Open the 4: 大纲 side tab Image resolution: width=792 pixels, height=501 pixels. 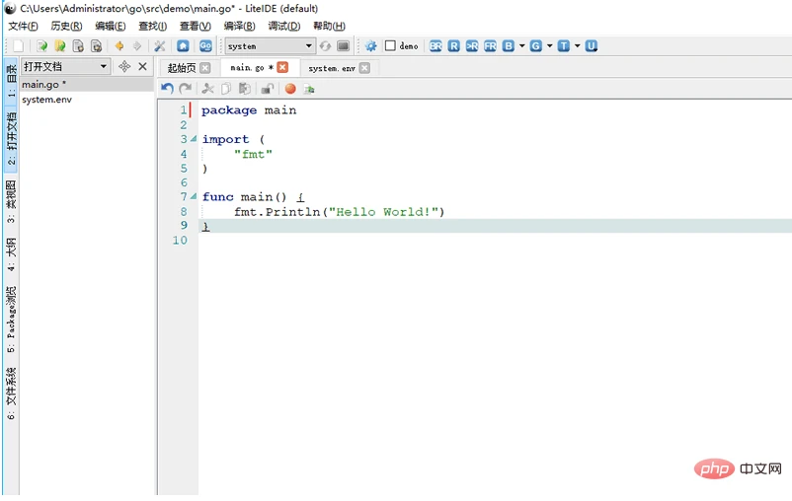(x=11, y=253)
